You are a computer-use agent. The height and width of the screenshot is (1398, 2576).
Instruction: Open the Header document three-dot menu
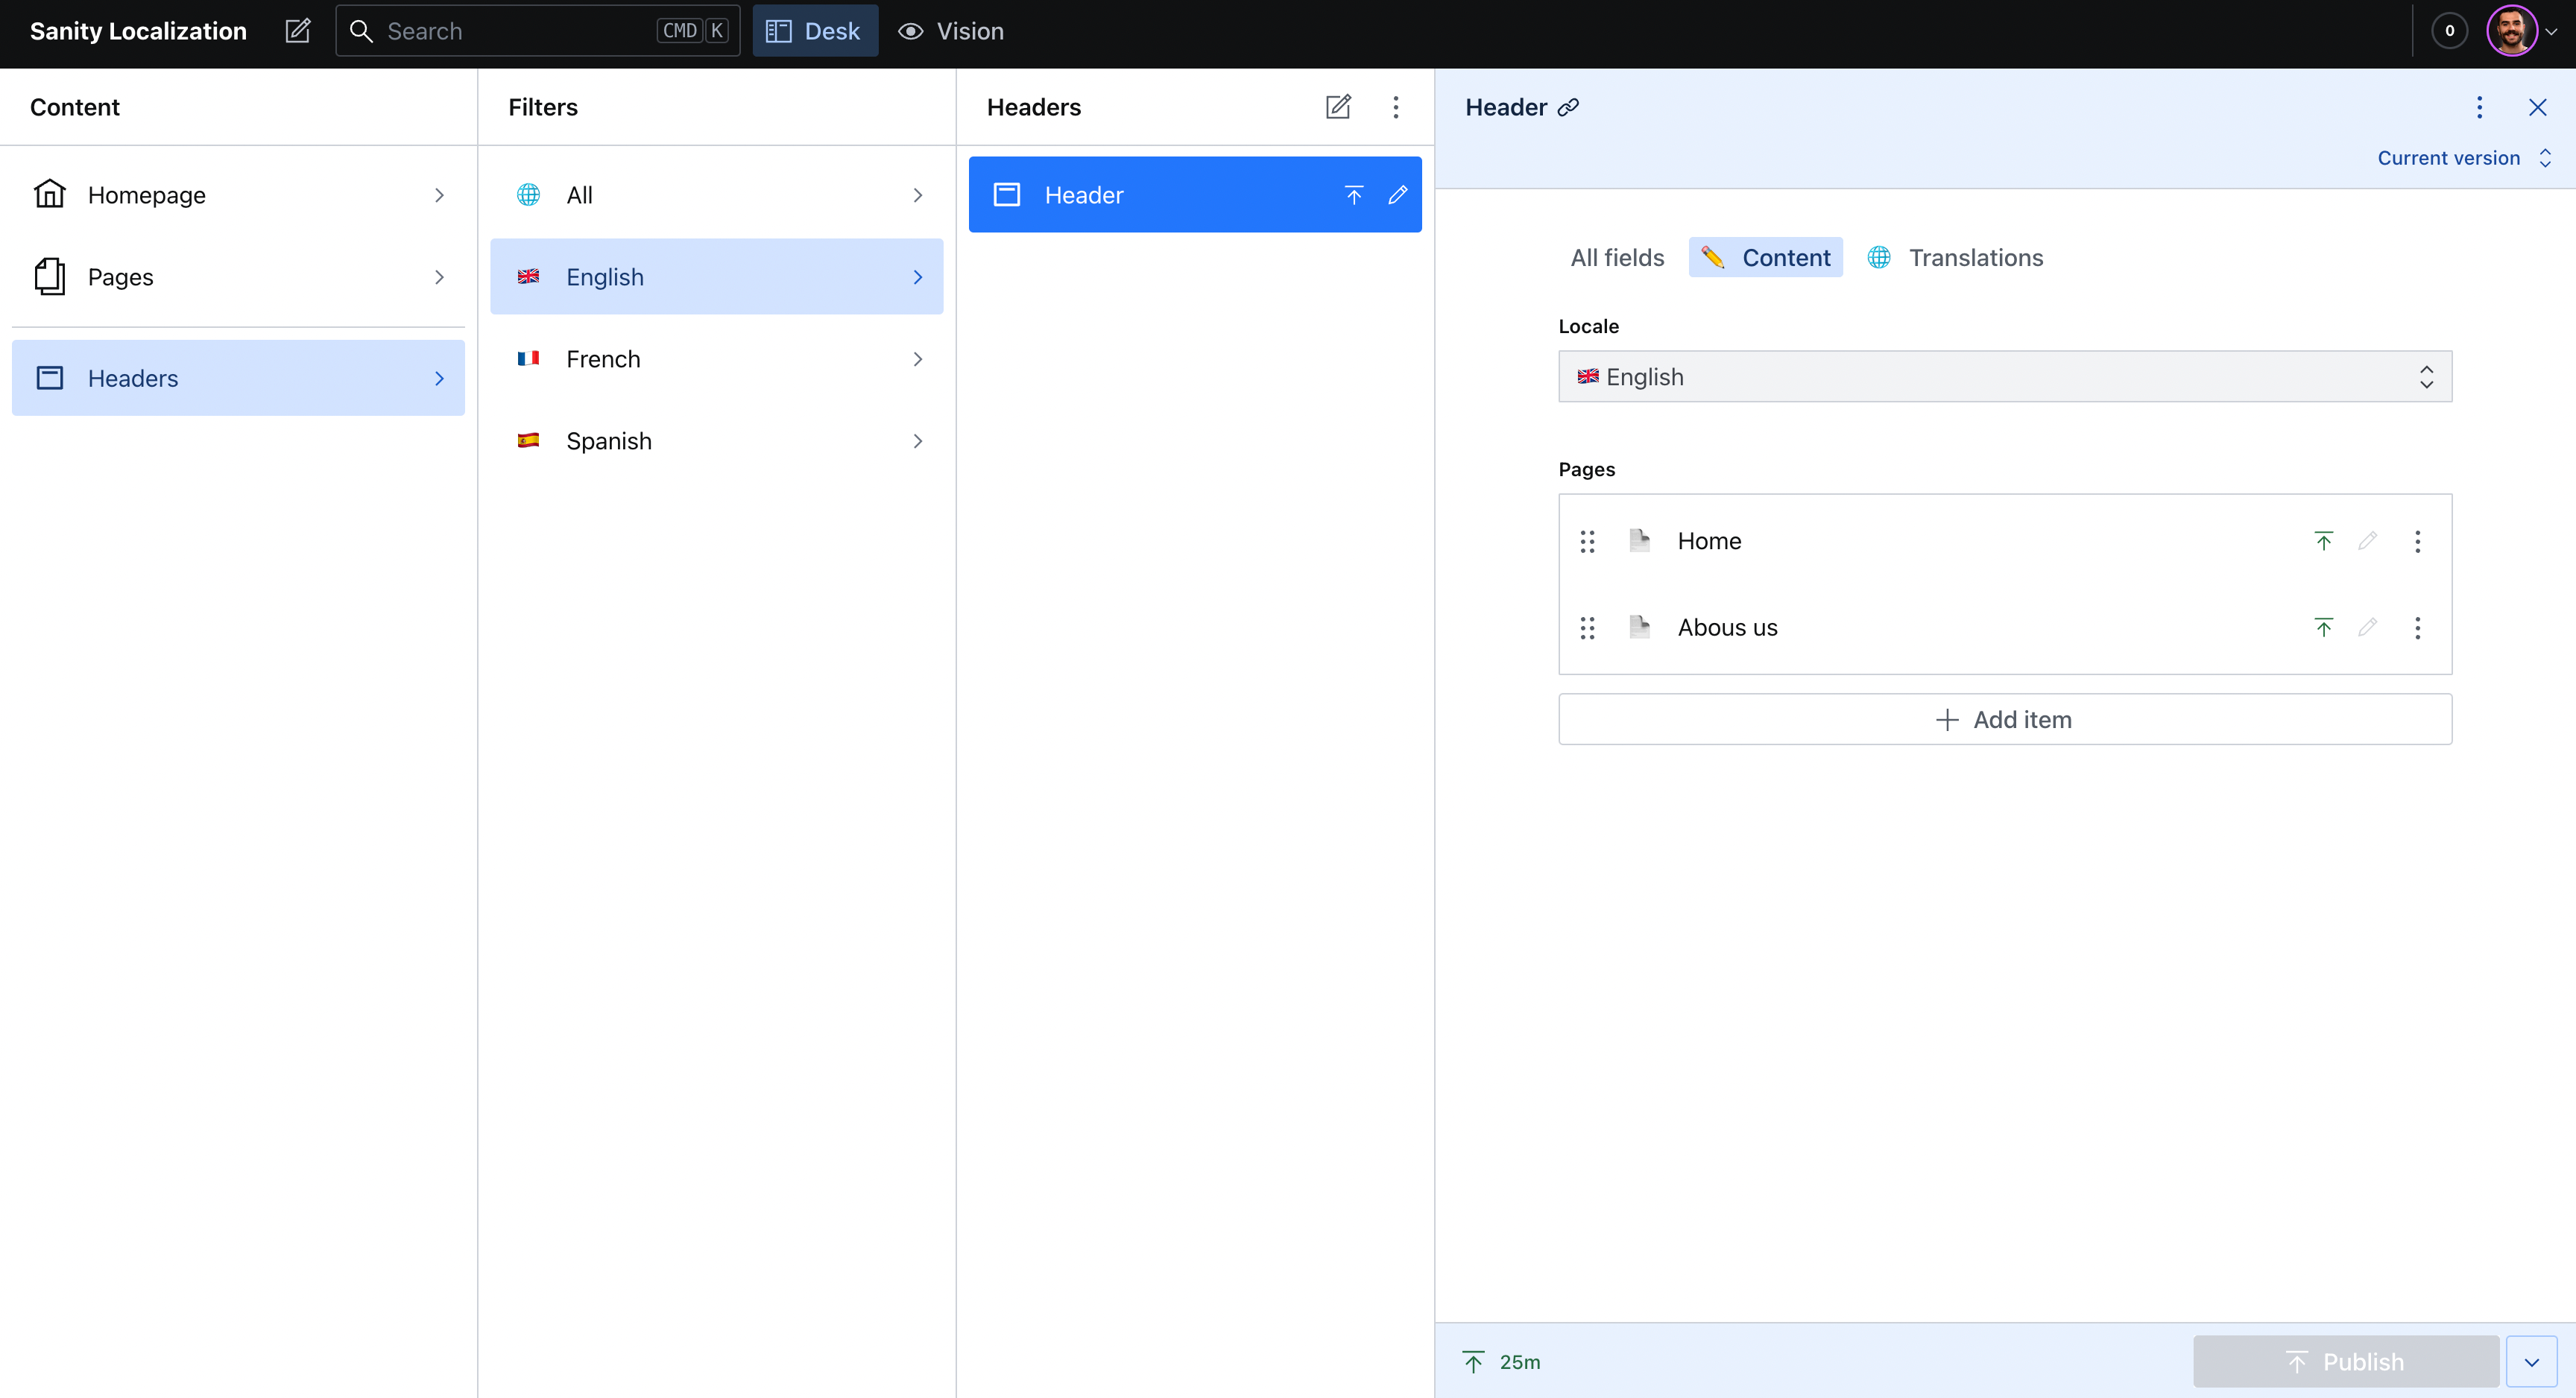(x=2479, y=107)
